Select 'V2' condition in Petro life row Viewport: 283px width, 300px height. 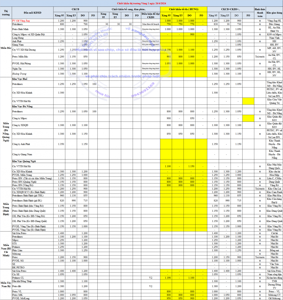pos(150,286)
